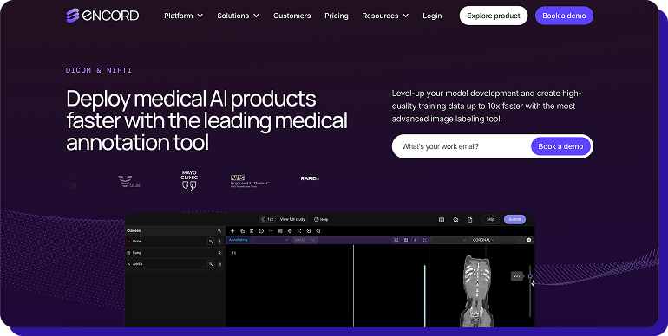Select the Aorta class row
This screenshot has width=668, height=336.
[x=174, y=264]
